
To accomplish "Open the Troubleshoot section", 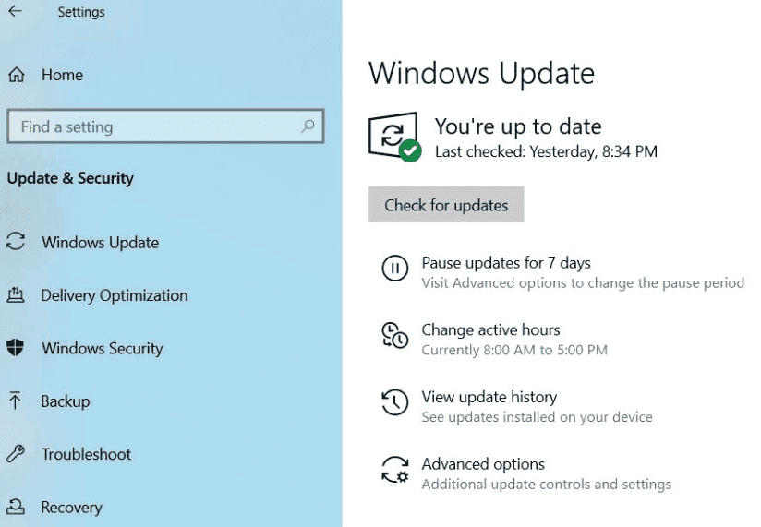I will [87, 454].
